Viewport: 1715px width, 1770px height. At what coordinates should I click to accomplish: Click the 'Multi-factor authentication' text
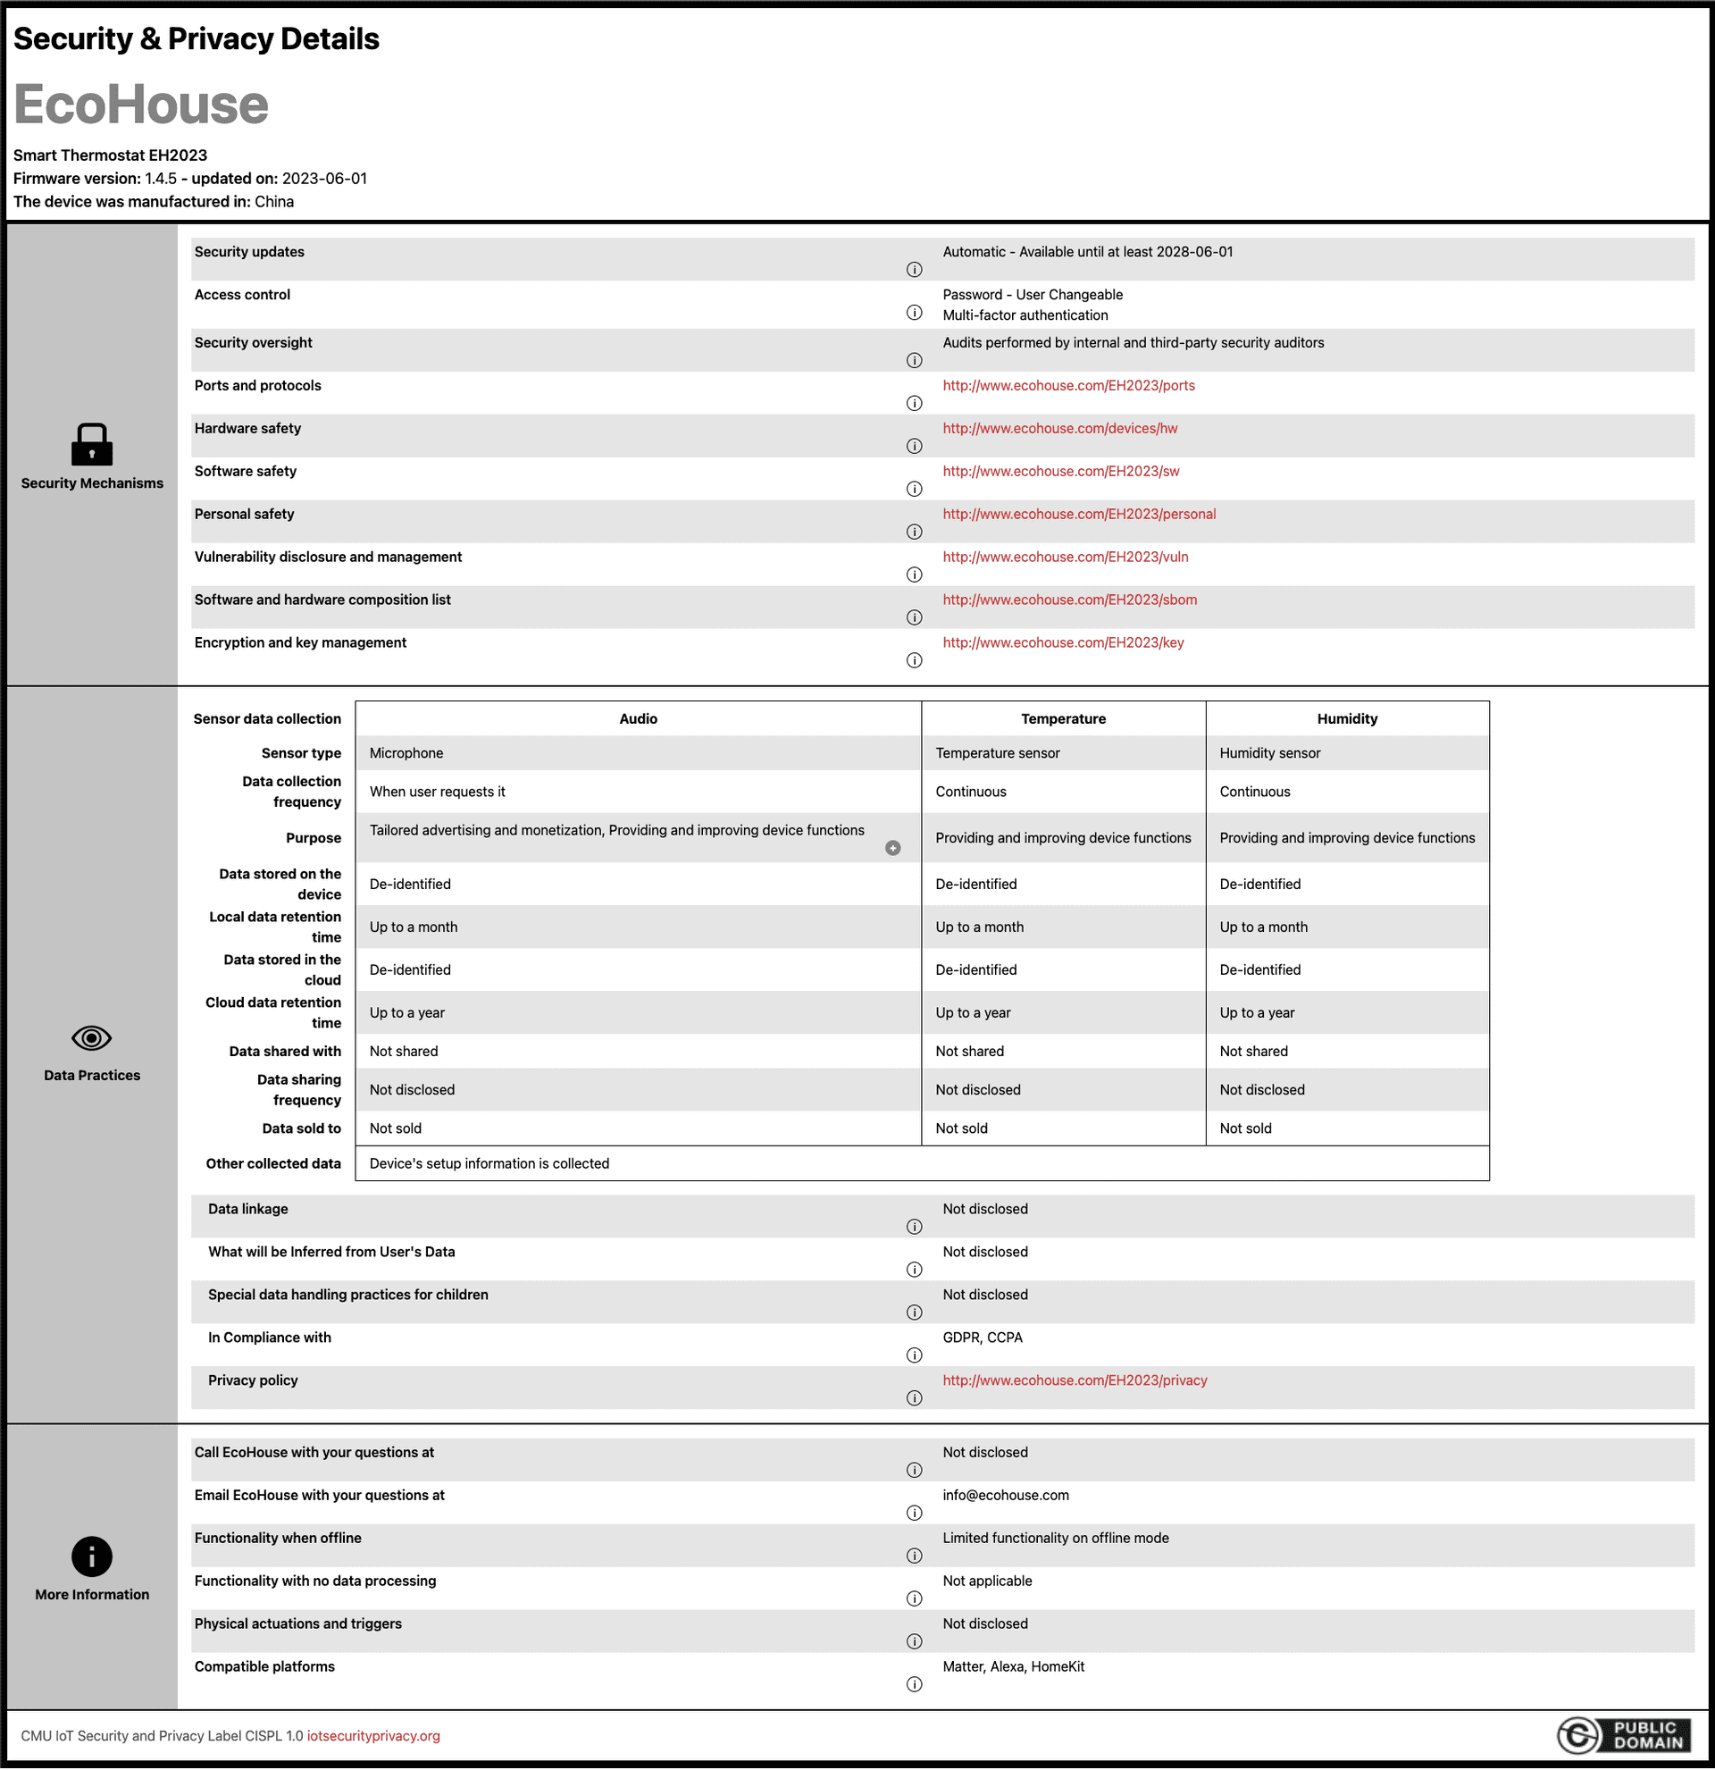(1025, 315)
